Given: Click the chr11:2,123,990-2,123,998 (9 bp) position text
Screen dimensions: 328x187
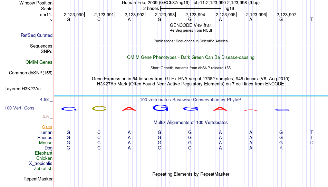Looking at the screenshot, I should [x=226, y=3].
